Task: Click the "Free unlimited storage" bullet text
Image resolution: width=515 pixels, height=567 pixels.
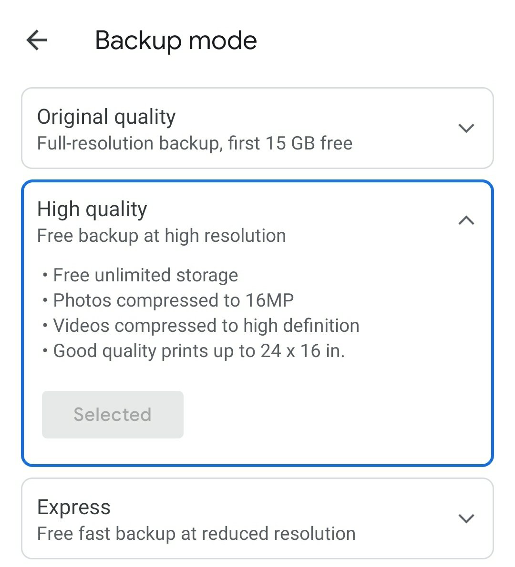Action: click(145, 275)
